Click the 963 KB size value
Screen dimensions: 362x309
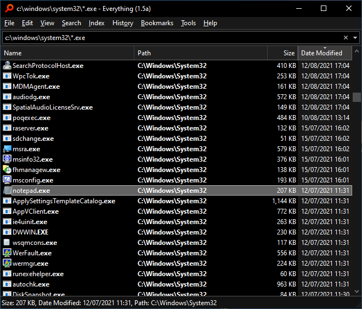click(286, 284)
